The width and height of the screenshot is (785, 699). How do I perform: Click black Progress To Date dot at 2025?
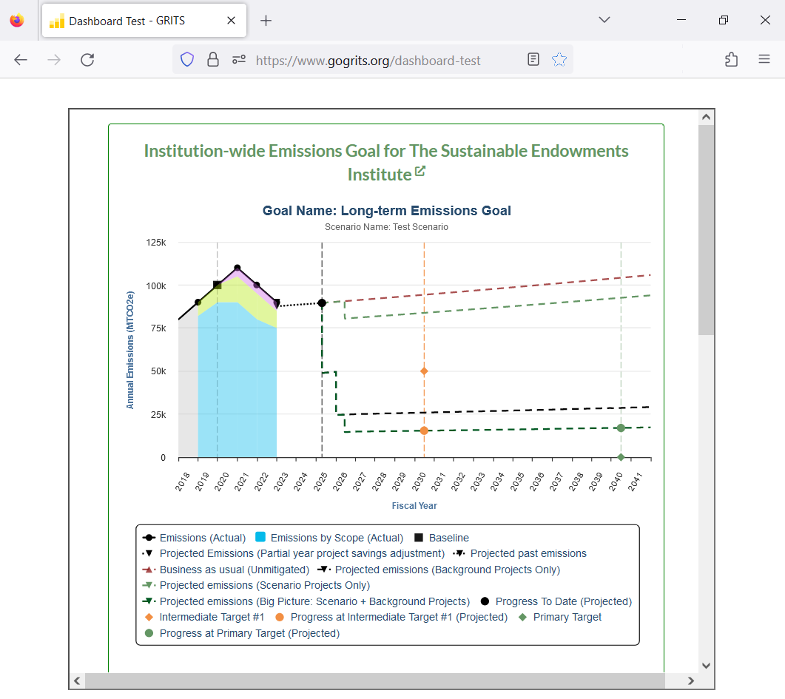pyautogui.click(x=322, y=303)
